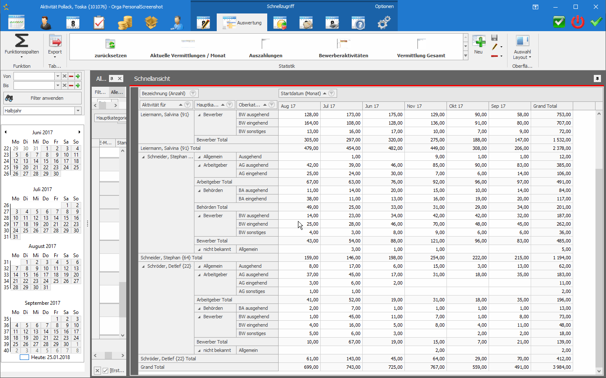This screenshot has height=378, width=606.
Task: Select the Schnellzugriff header
Action: tap(280, 6)
